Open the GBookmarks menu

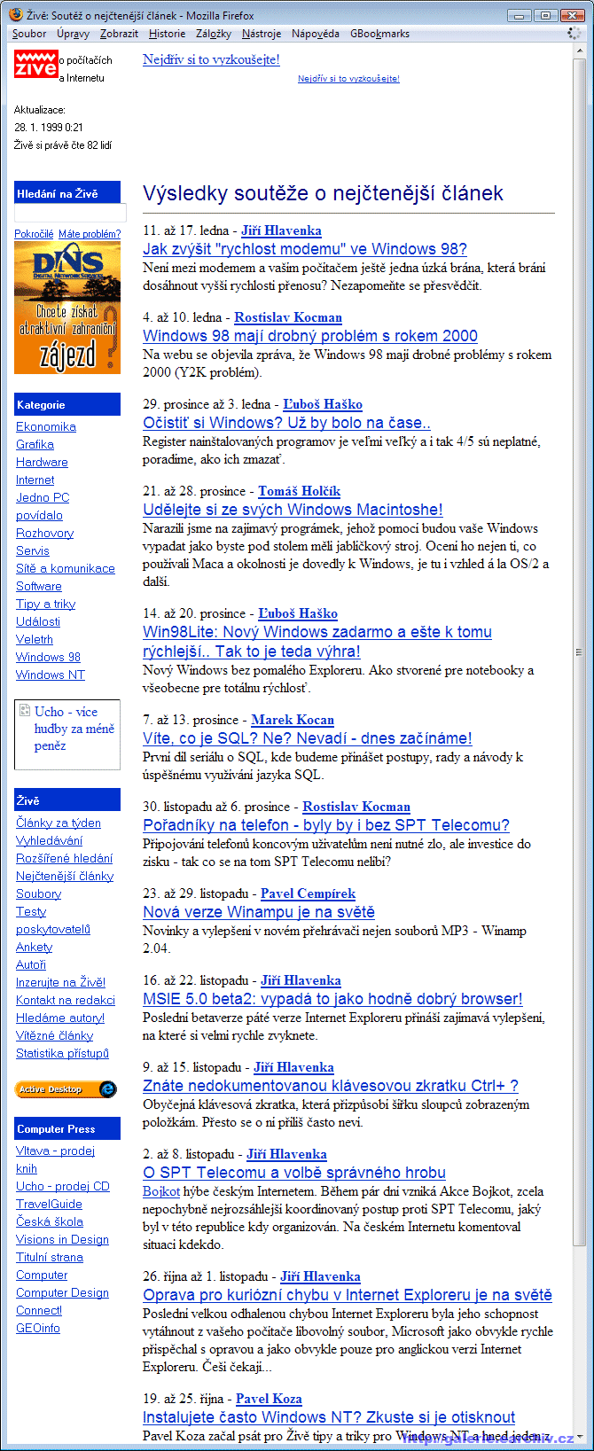tap(379, 34)
